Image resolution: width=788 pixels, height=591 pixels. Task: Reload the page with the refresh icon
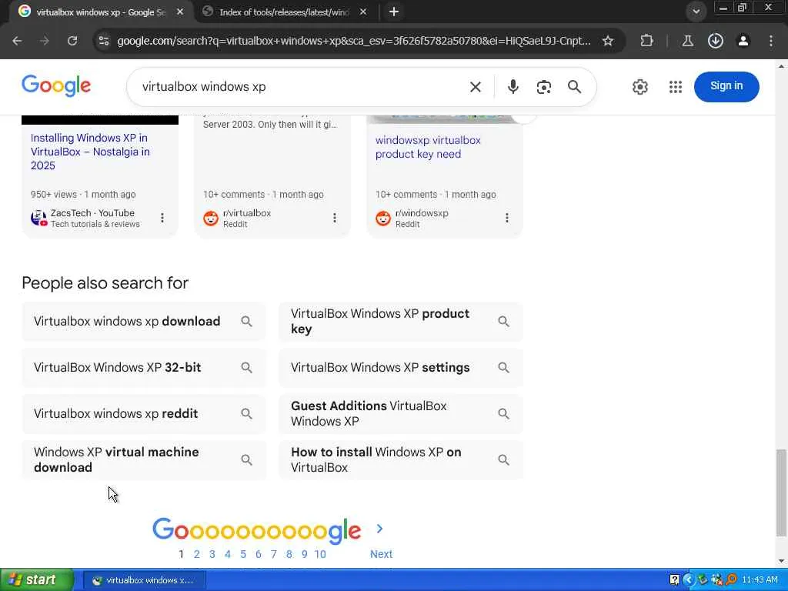(x=72, y=41)
